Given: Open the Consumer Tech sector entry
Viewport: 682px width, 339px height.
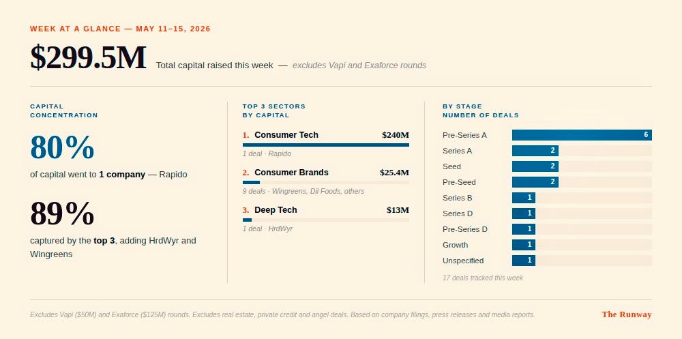Looking at the screenshot, I should 326,144.
